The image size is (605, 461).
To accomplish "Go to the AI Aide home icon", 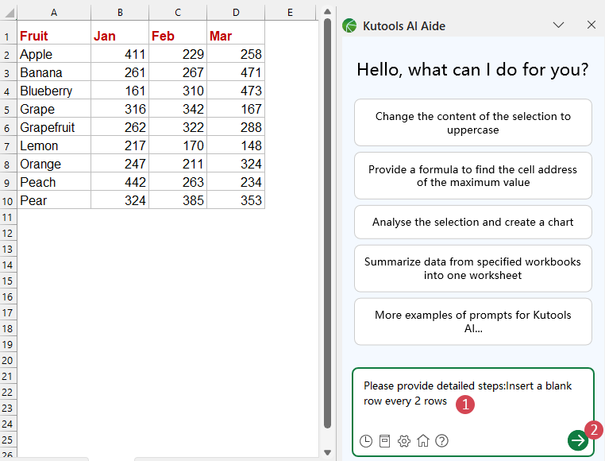I will tap(423, 440).
